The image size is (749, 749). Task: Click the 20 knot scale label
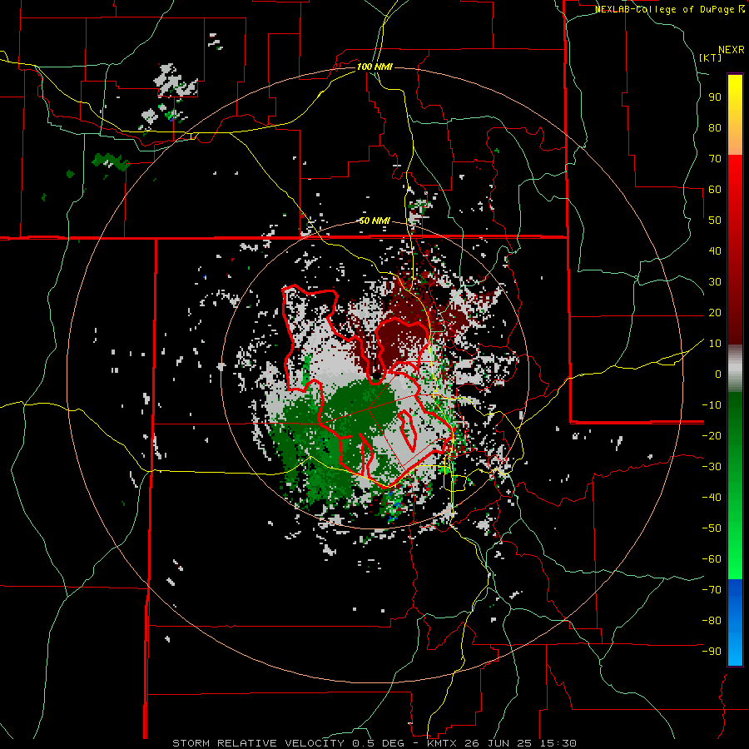pos(715,312)
